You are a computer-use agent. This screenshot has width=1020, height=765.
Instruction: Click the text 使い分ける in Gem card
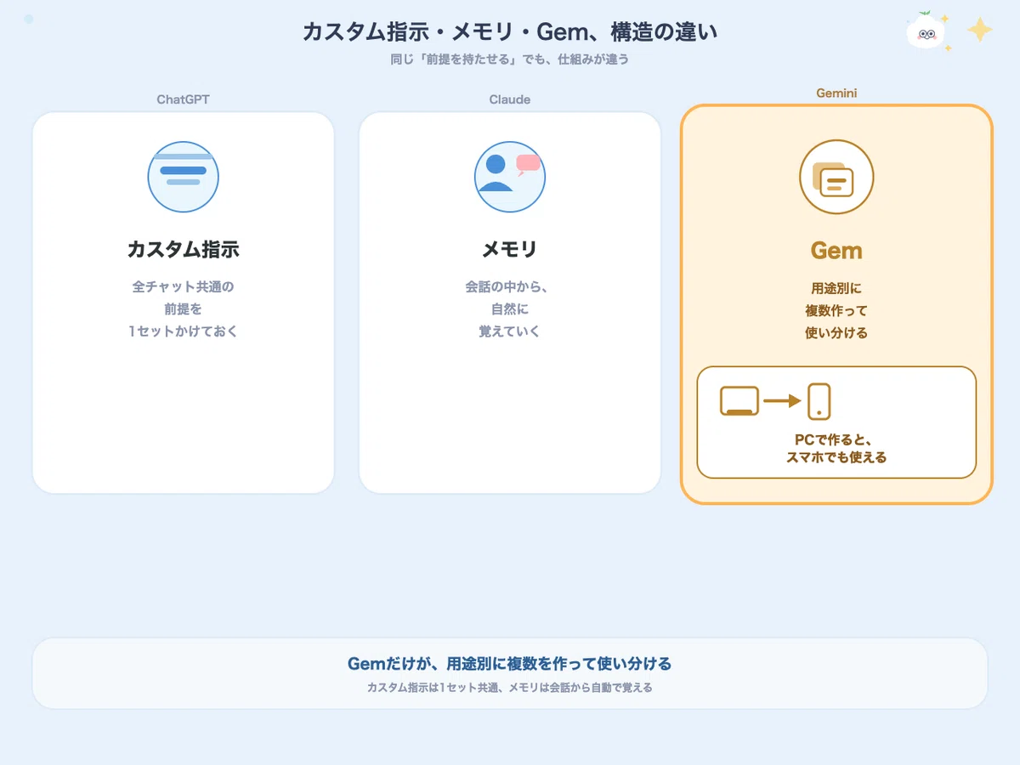point(836,333)
